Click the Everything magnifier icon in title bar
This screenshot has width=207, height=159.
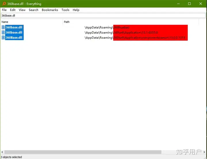4,4
